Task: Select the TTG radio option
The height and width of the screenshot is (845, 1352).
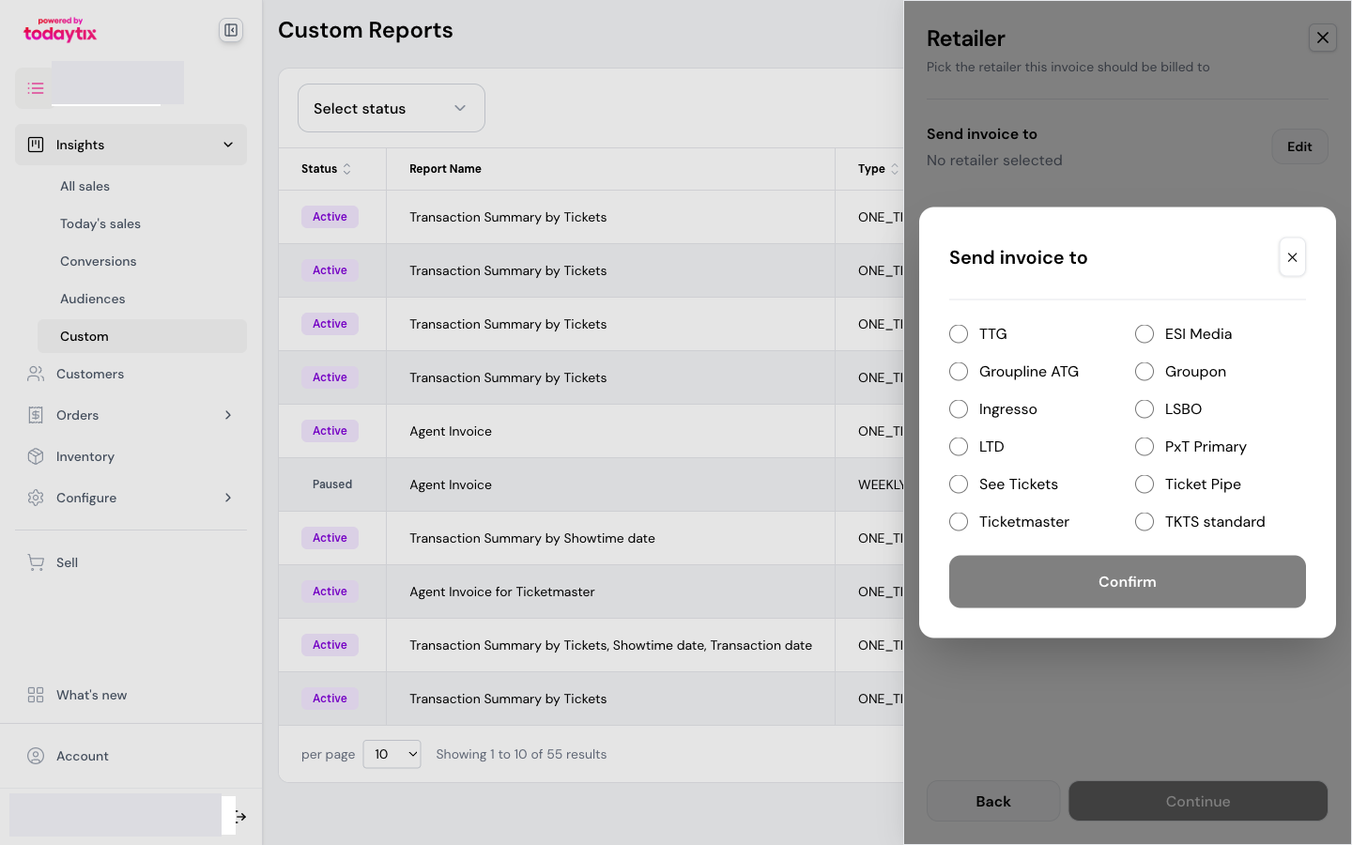Action: 959,334
